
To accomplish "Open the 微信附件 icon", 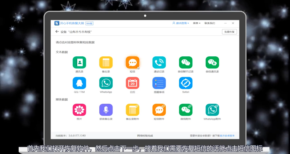I will [186, 110].
